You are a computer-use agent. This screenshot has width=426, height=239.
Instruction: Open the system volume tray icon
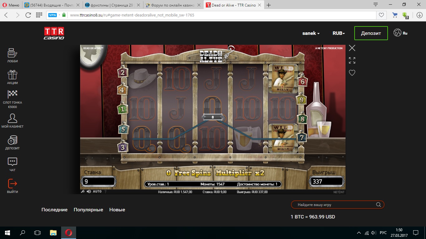(x=374, y=233)
